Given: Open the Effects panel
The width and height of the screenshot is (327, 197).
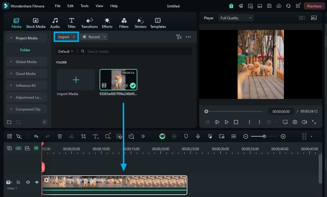Looking at the screenshot, I should (x=107, y=23).
